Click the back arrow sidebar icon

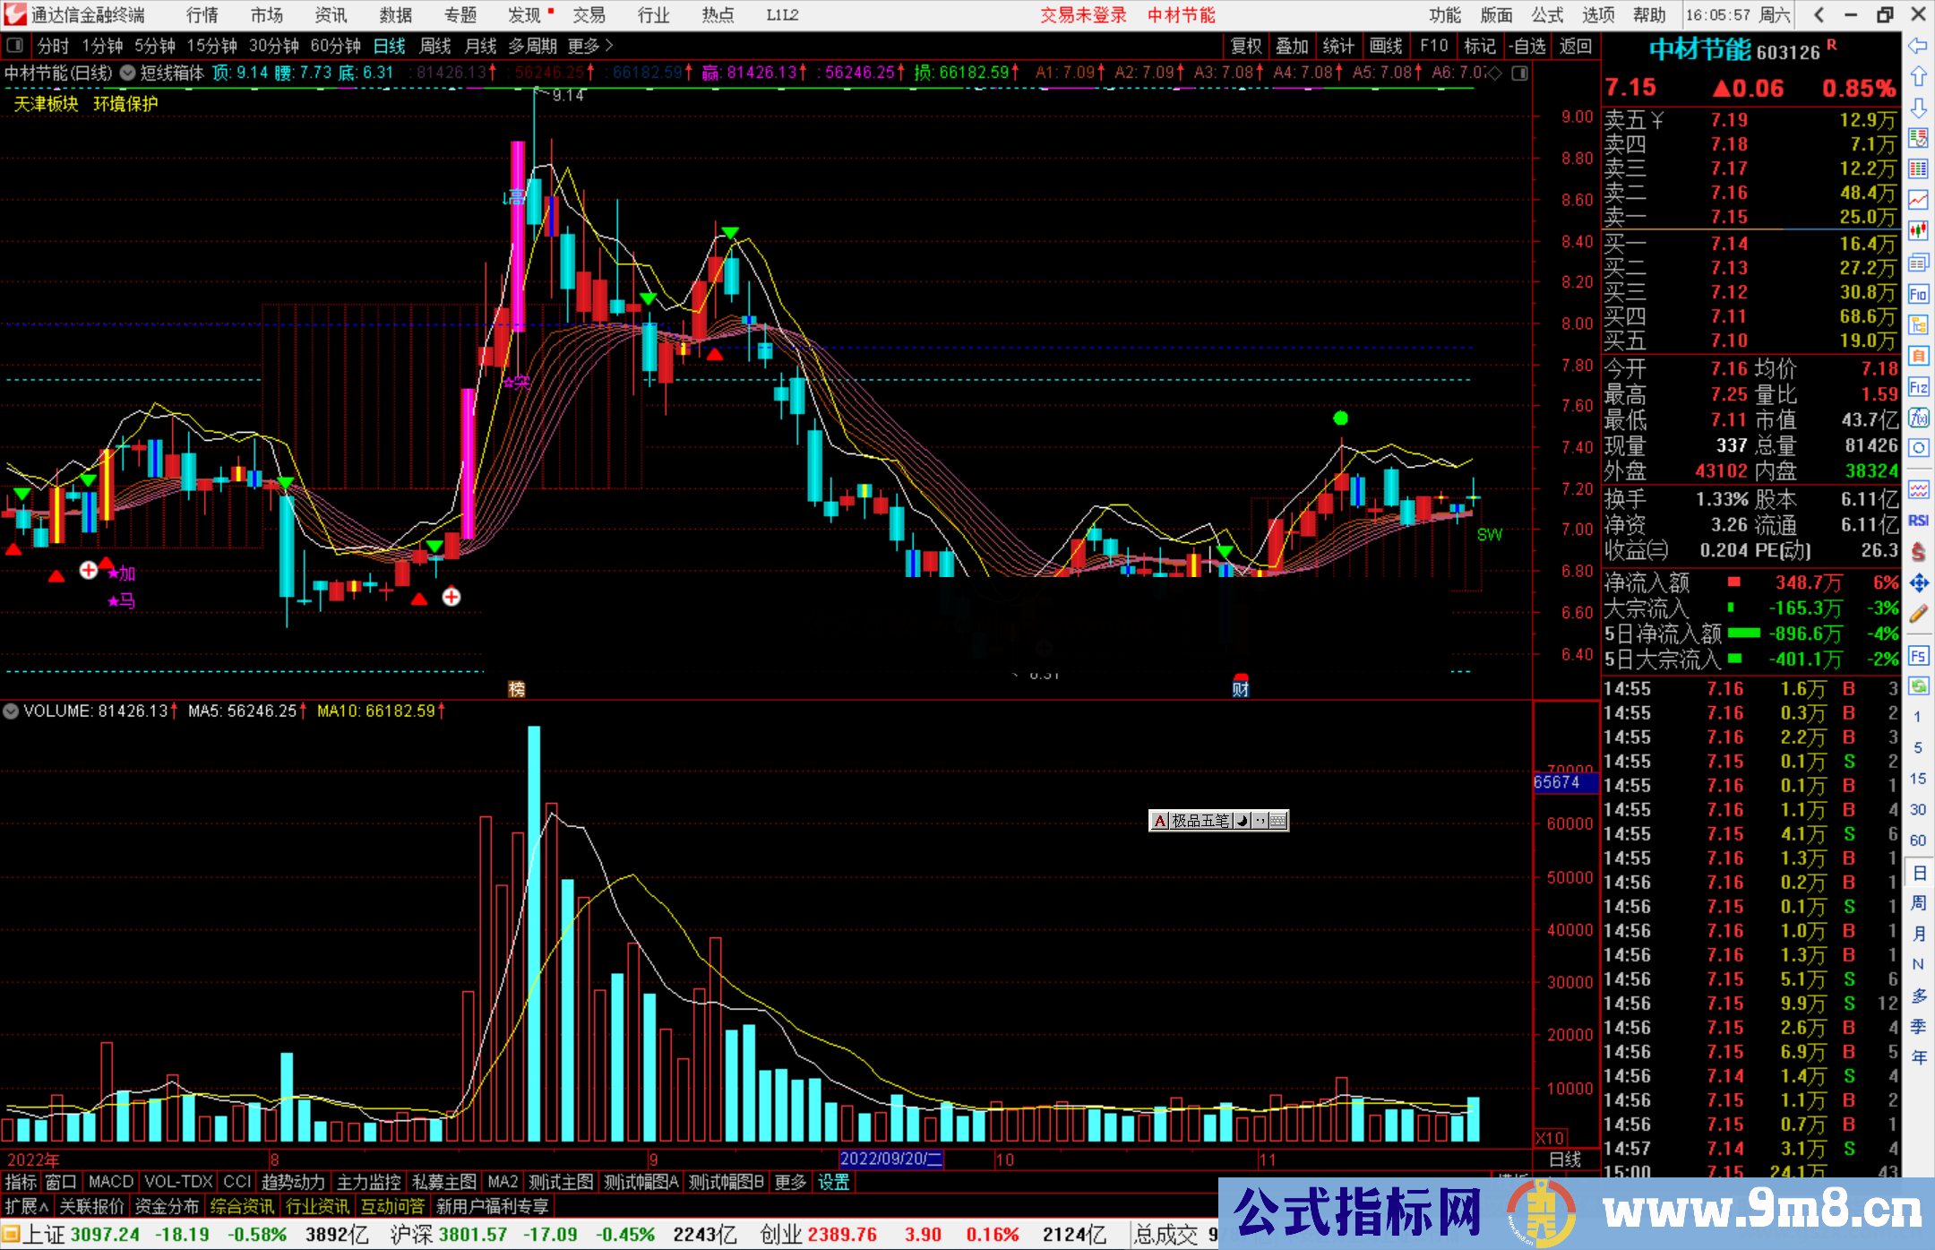point(1918,46)
